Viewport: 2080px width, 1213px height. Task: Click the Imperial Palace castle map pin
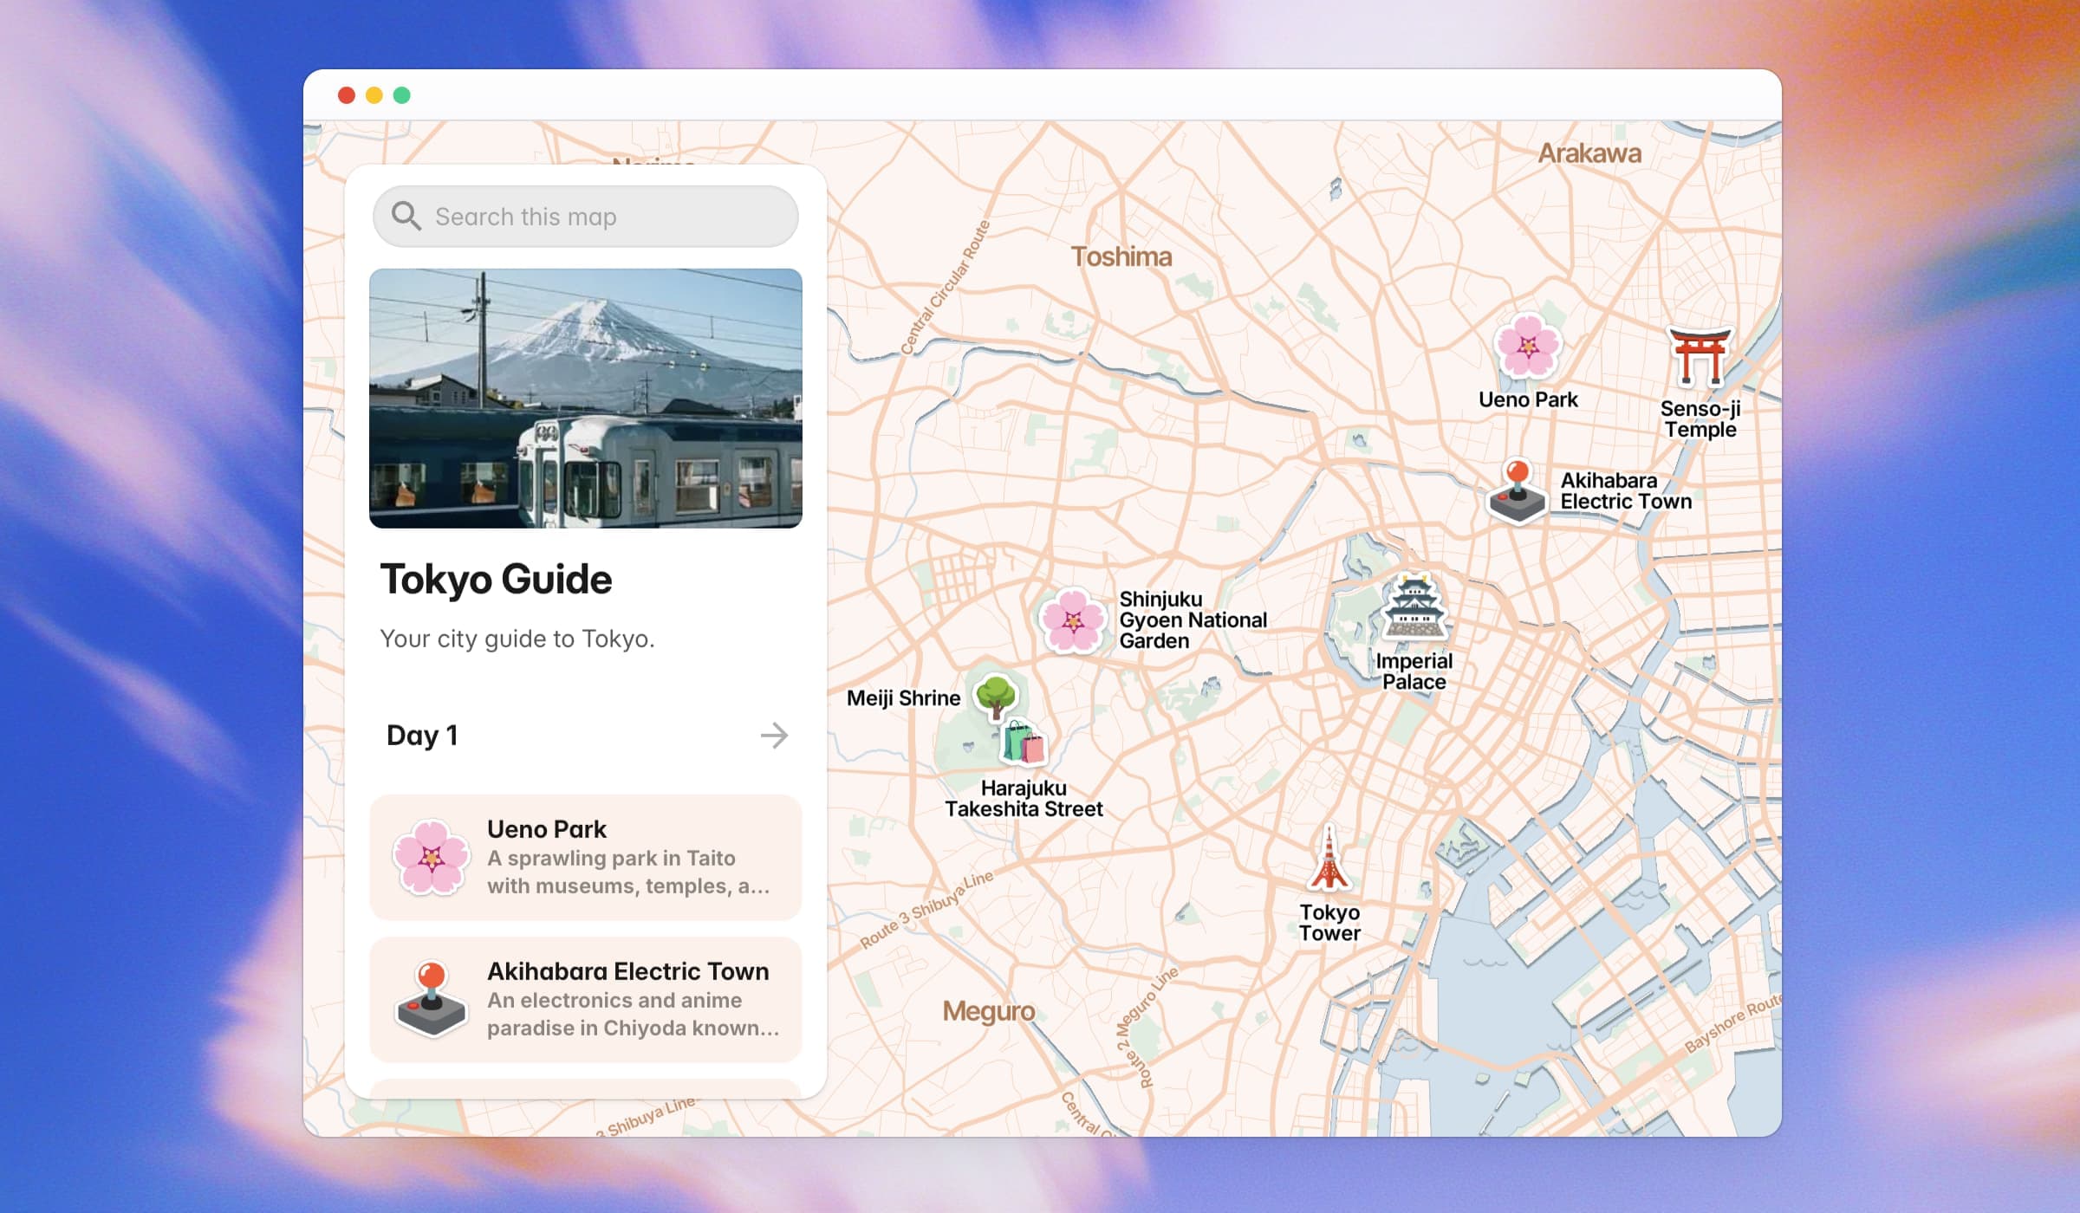point(1414,606)
